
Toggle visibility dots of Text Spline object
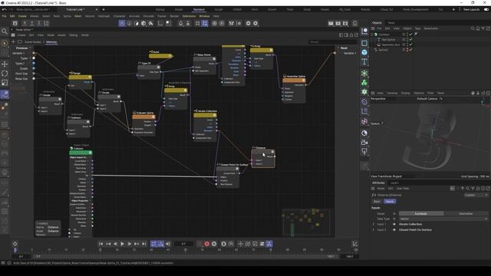pyautogui.click(x=407, y=40)
